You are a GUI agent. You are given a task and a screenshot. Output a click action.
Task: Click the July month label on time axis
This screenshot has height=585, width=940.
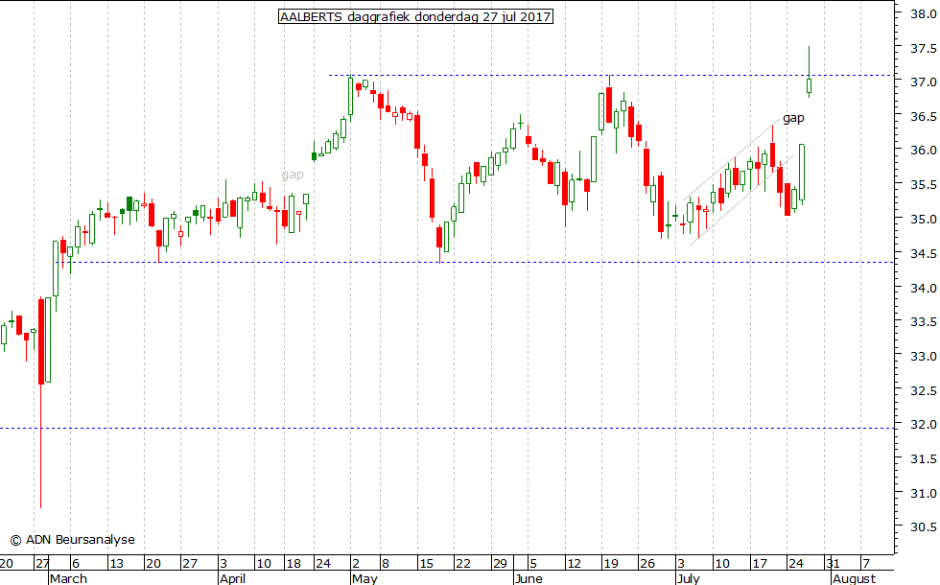click(689, 578)
